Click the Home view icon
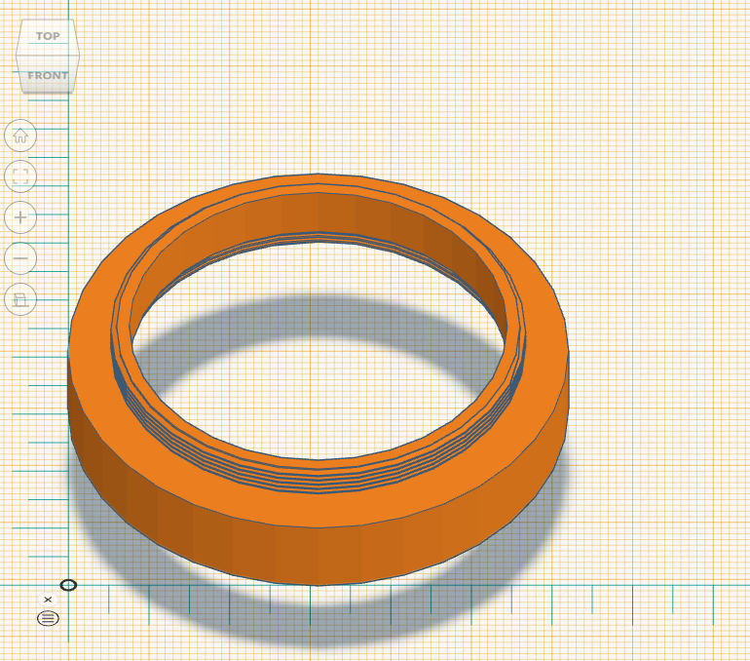750x661 pixels. pyautogui.click(x=20, y=136)
